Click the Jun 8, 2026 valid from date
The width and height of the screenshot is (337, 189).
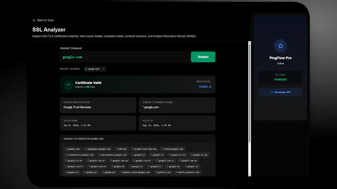tap(77, 125)
